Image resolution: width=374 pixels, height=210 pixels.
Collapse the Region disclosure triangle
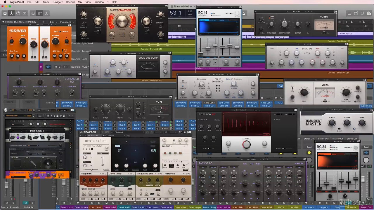[x=3, y=22]
